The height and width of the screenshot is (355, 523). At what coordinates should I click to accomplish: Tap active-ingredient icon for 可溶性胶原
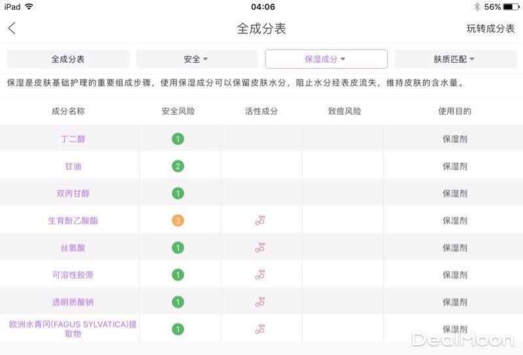260,275
